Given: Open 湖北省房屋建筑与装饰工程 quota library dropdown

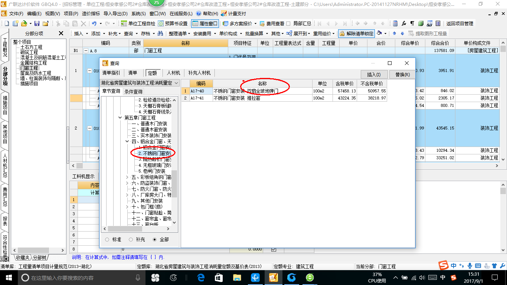Looking at the screenshot, I should tap(176, 83).
